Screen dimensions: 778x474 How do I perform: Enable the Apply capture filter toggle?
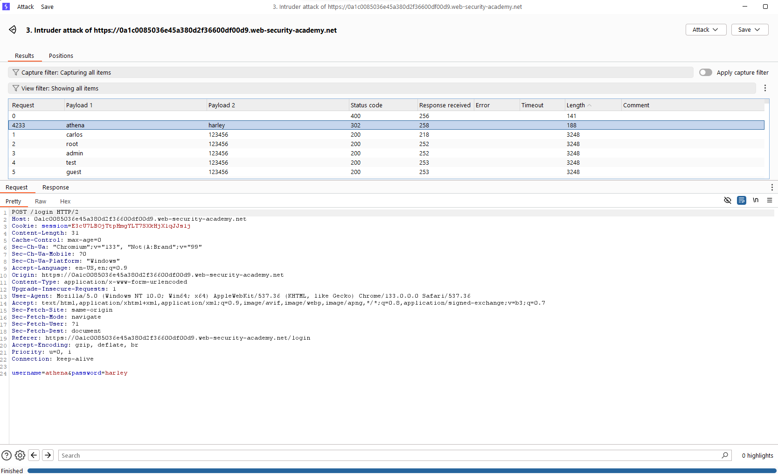coord(705,72)
